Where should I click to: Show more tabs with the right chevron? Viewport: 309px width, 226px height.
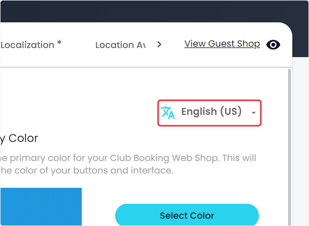(159, 45)
